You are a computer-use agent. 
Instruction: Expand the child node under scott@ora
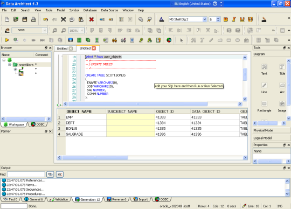click(15, 69)
